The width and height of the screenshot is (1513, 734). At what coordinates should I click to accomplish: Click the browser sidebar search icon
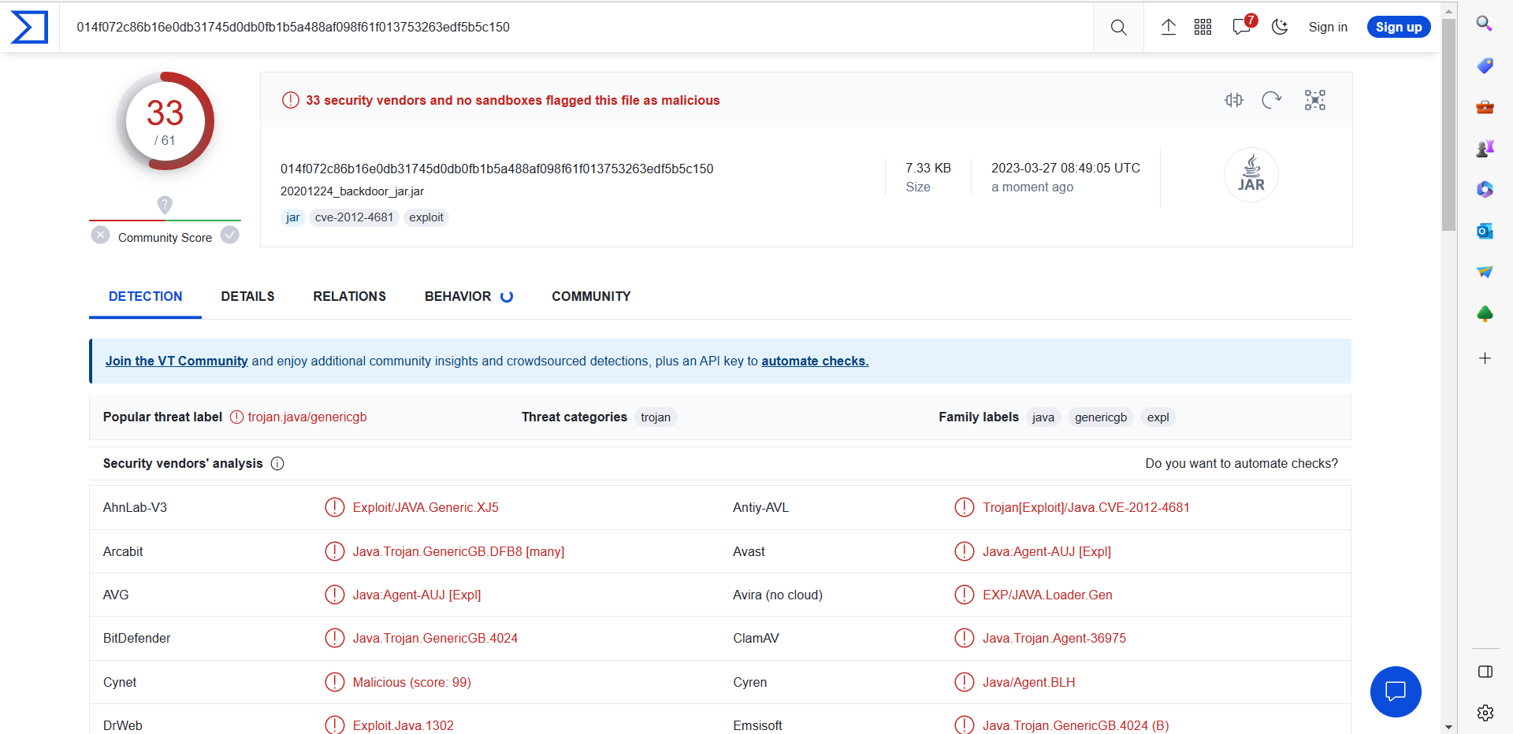click(1485, 24)
